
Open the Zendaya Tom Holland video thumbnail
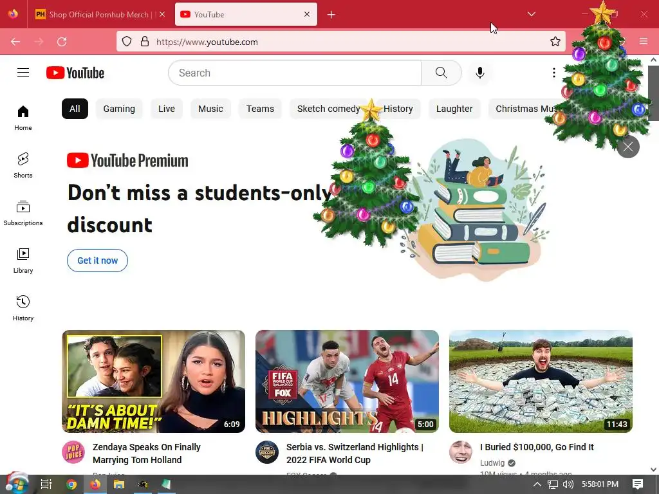(x=153, y=381)
